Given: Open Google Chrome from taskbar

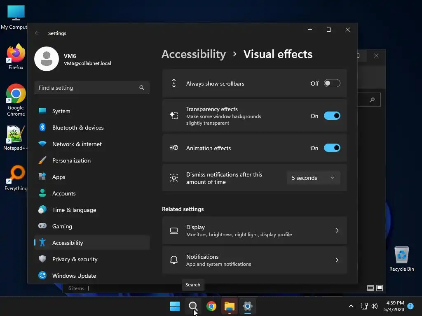Looking at the screenshot, I should (x=211, y=306).
